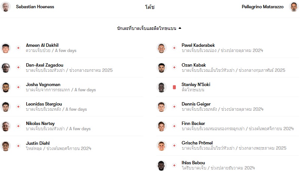The height and width of the screenshot is (171, 300).
Task: Open Ihlas Bebou player link
Action: (193, 162)
